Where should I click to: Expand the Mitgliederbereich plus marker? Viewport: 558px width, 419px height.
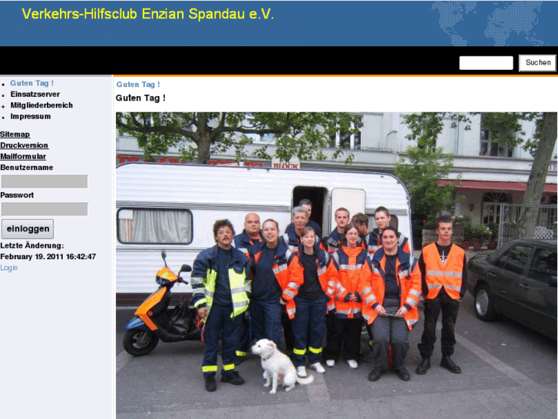click(x=3, y=106)
